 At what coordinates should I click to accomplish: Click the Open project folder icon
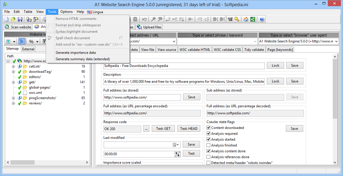[x=13, y=19]
